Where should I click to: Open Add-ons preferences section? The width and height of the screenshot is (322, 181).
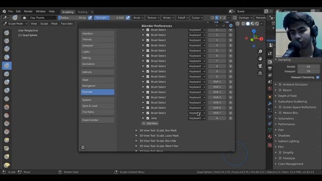[x=98, y=72]
